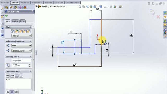Viewport: 167px width, 94px height.
Task: Click Zoom to Area icon
Action: click(83, 7)
